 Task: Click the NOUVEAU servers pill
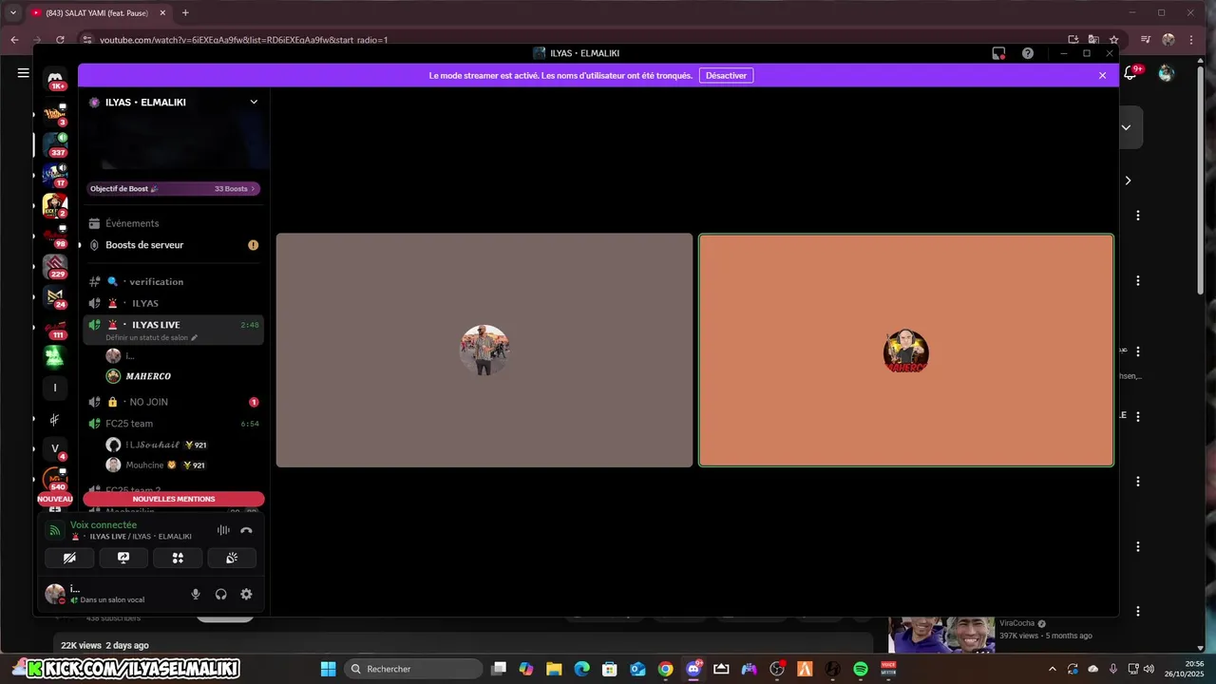55,499
